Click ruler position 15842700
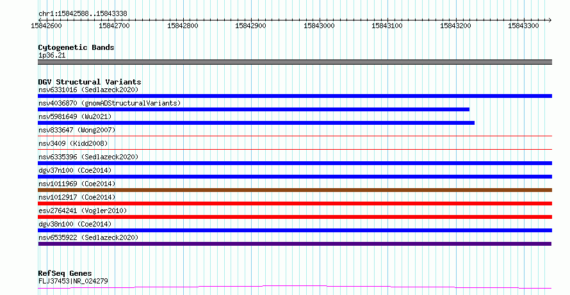570x295 pixels. 114,26
